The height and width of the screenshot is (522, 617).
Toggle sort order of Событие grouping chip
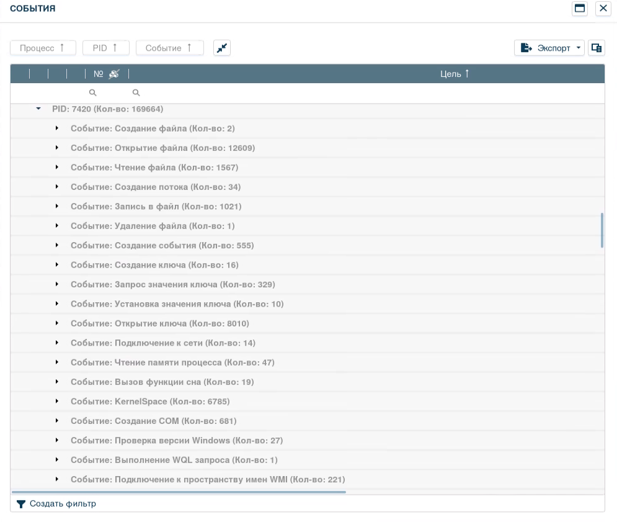click(x=169, y=48)
